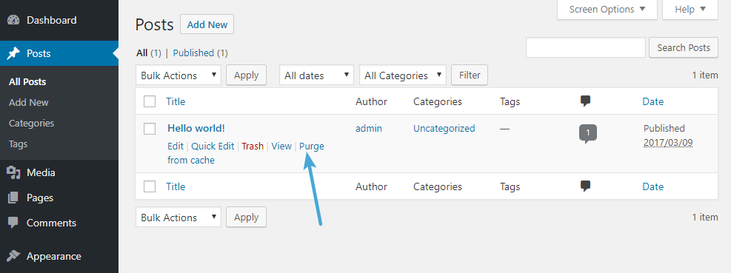Click the Posts pushpin icon
Viewport: 731px width, 273px height.
click(13, 53)
